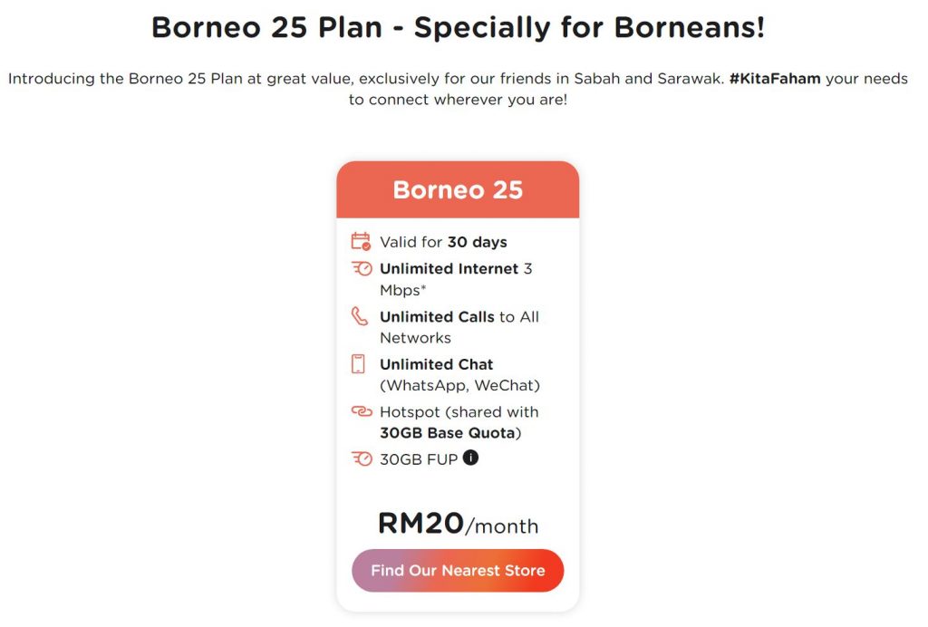
Task: Click the hotspot chain link icon
Action: pyautogui.click(x=361, y=411)
